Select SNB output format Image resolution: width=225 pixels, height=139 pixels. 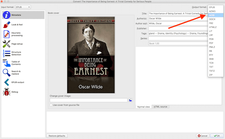coord(215,59)
